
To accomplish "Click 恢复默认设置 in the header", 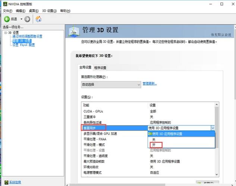I will 222,34.
